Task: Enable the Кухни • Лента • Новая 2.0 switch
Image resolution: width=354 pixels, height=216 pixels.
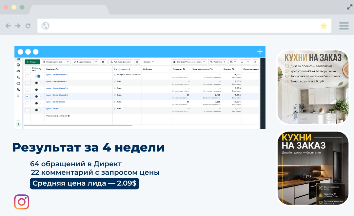Action: [38, 97]
